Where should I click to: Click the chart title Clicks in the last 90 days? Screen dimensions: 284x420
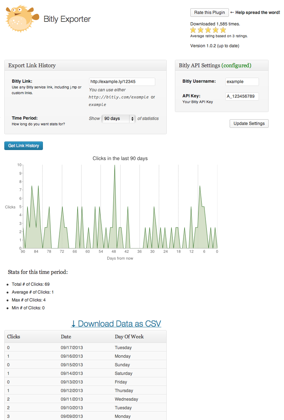[x=120, y=158]
